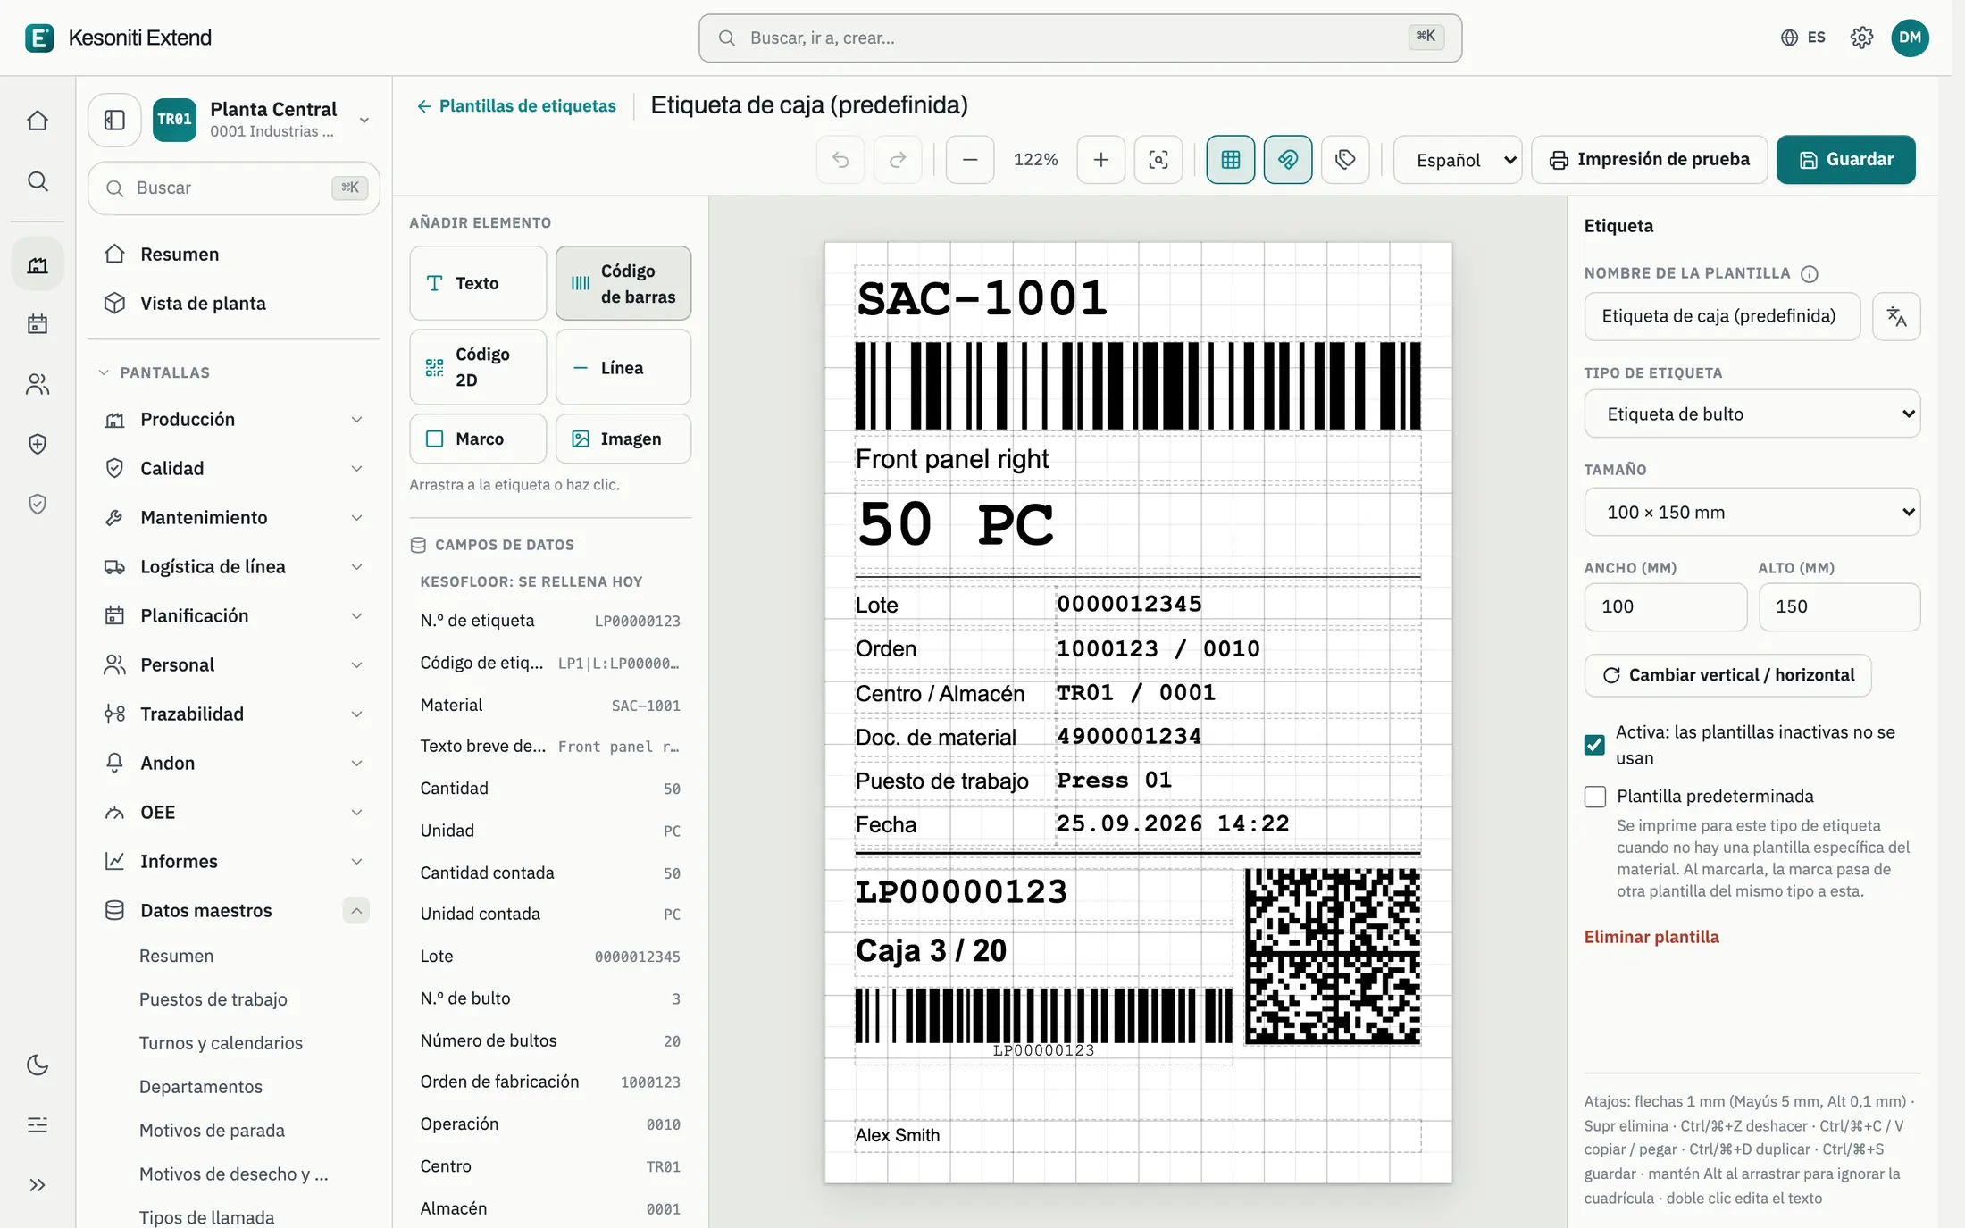Open Vista de planta menu item

point(234,304)
